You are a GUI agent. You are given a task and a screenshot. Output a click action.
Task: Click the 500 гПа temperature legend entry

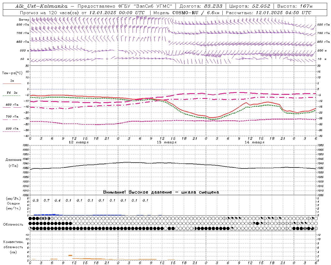[x=12, y=129]
